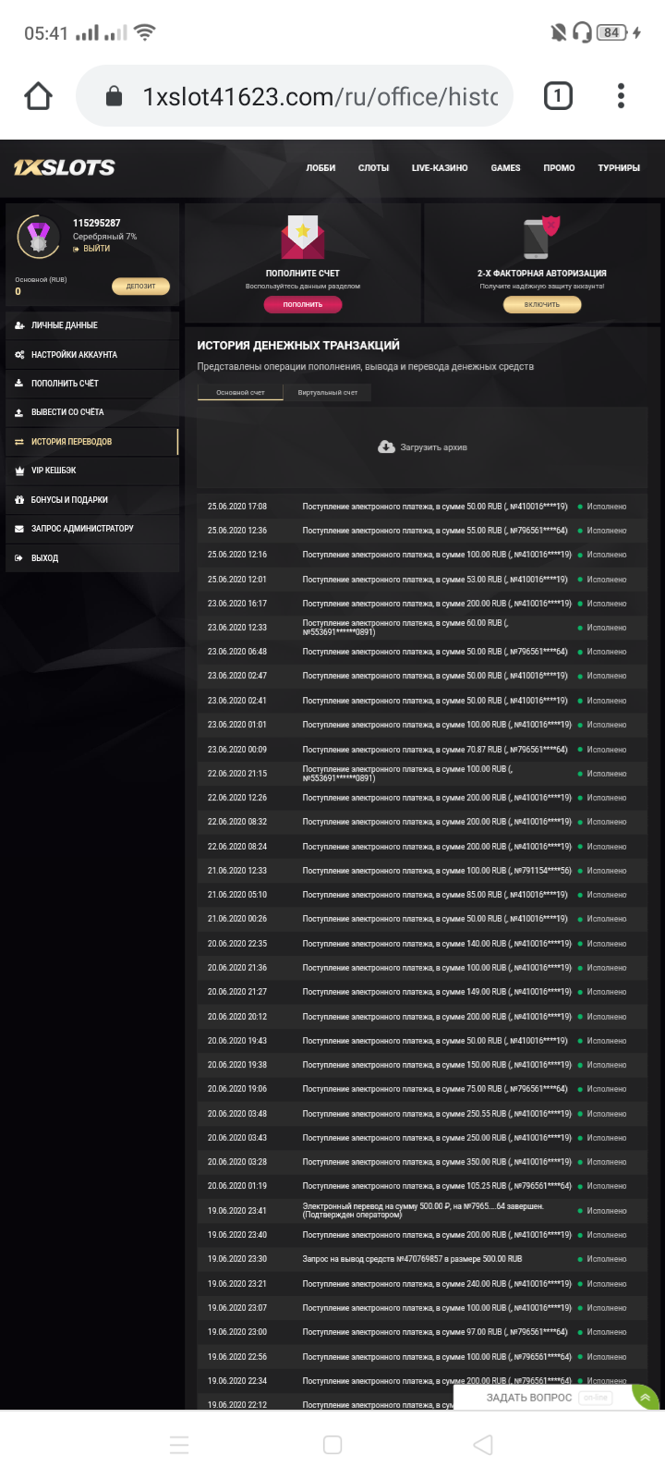Open VIP КЕШБЭК in the sidebar
The width and height of the screenshot is (665, 1479).
point(54,471)
